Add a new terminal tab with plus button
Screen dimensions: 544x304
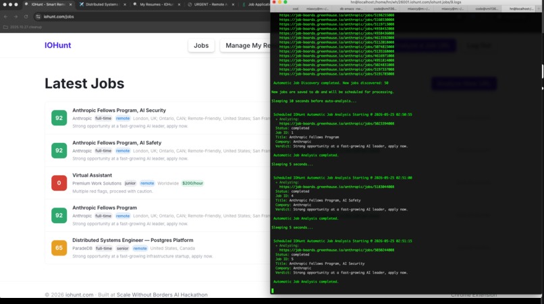click(539, 9)
